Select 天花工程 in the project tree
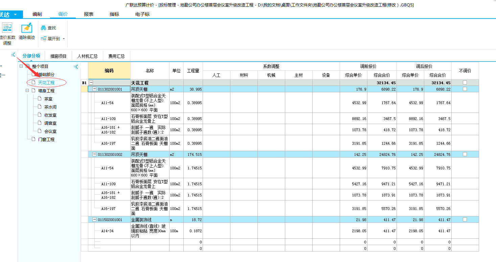The width and height of the screenshot is (496, 262). pos(46,82)
